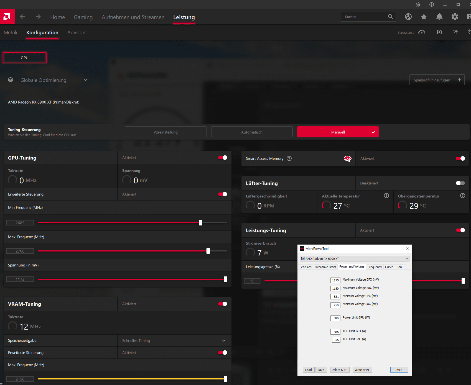Click the globe icon beside Globale Optimierung
The height and width of the screenshot is (385, 471).
(11, 80)
